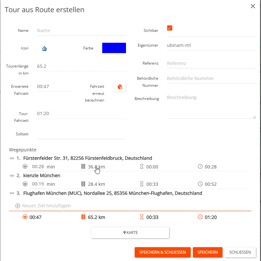261x261 pixels.
Task: Click the orange steering wheel total icon
Action: click(25, 217)
